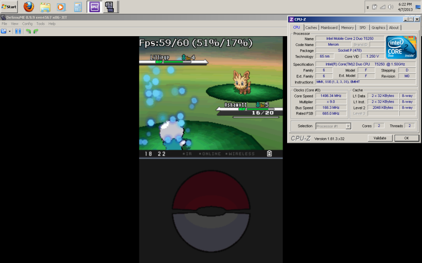The height and width of the screenshot is (263, 422).
Task: Click the Technology value '65 nm'
Action: 325,56
